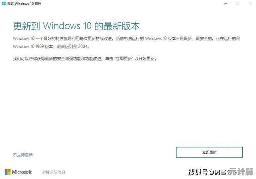Minimize the Windows 10 易升 window
256x179 pixels.
coord(226,4)
